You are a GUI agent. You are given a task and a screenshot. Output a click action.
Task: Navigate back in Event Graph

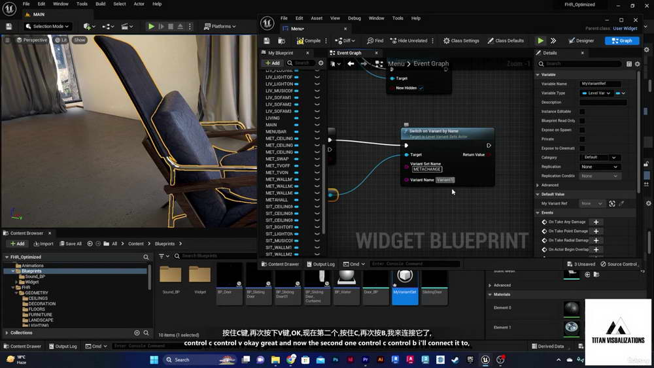351,63
